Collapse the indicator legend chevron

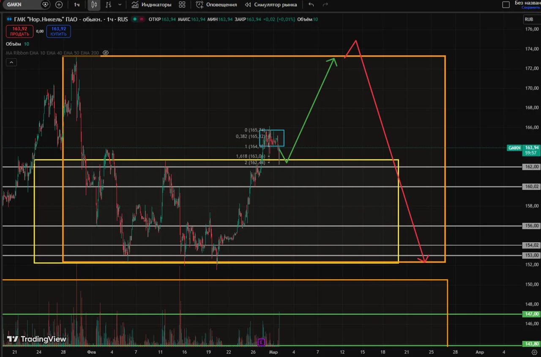click(x=11, y=62)
